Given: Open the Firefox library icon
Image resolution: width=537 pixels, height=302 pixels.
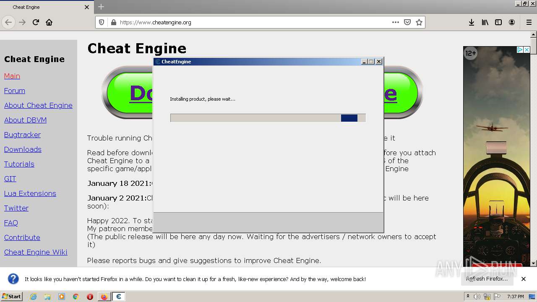Looking at the screenshot, I should coord(485,22).
